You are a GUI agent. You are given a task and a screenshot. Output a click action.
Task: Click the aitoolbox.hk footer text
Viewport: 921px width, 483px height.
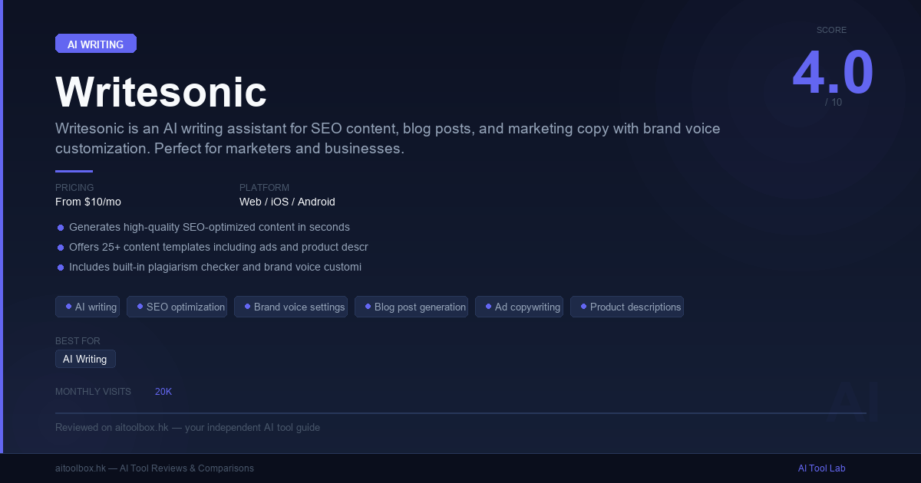pos(154,468)
